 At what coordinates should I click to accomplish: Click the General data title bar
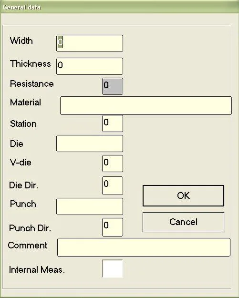point(119,7)
